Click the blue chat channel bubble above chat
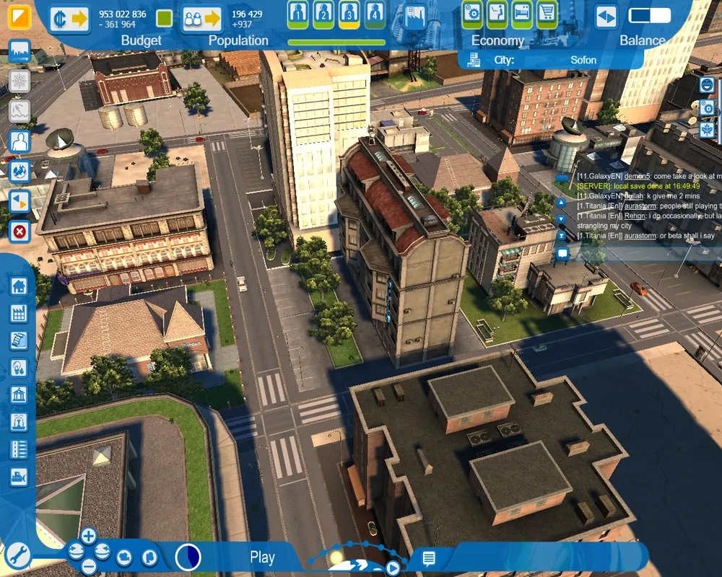The width and height of the screenshot is (722, 577). (x=562, y=177)
